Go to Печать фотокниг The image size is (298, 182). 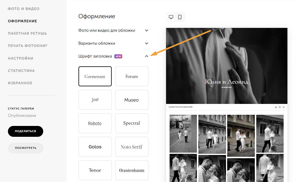pos(28,46)
